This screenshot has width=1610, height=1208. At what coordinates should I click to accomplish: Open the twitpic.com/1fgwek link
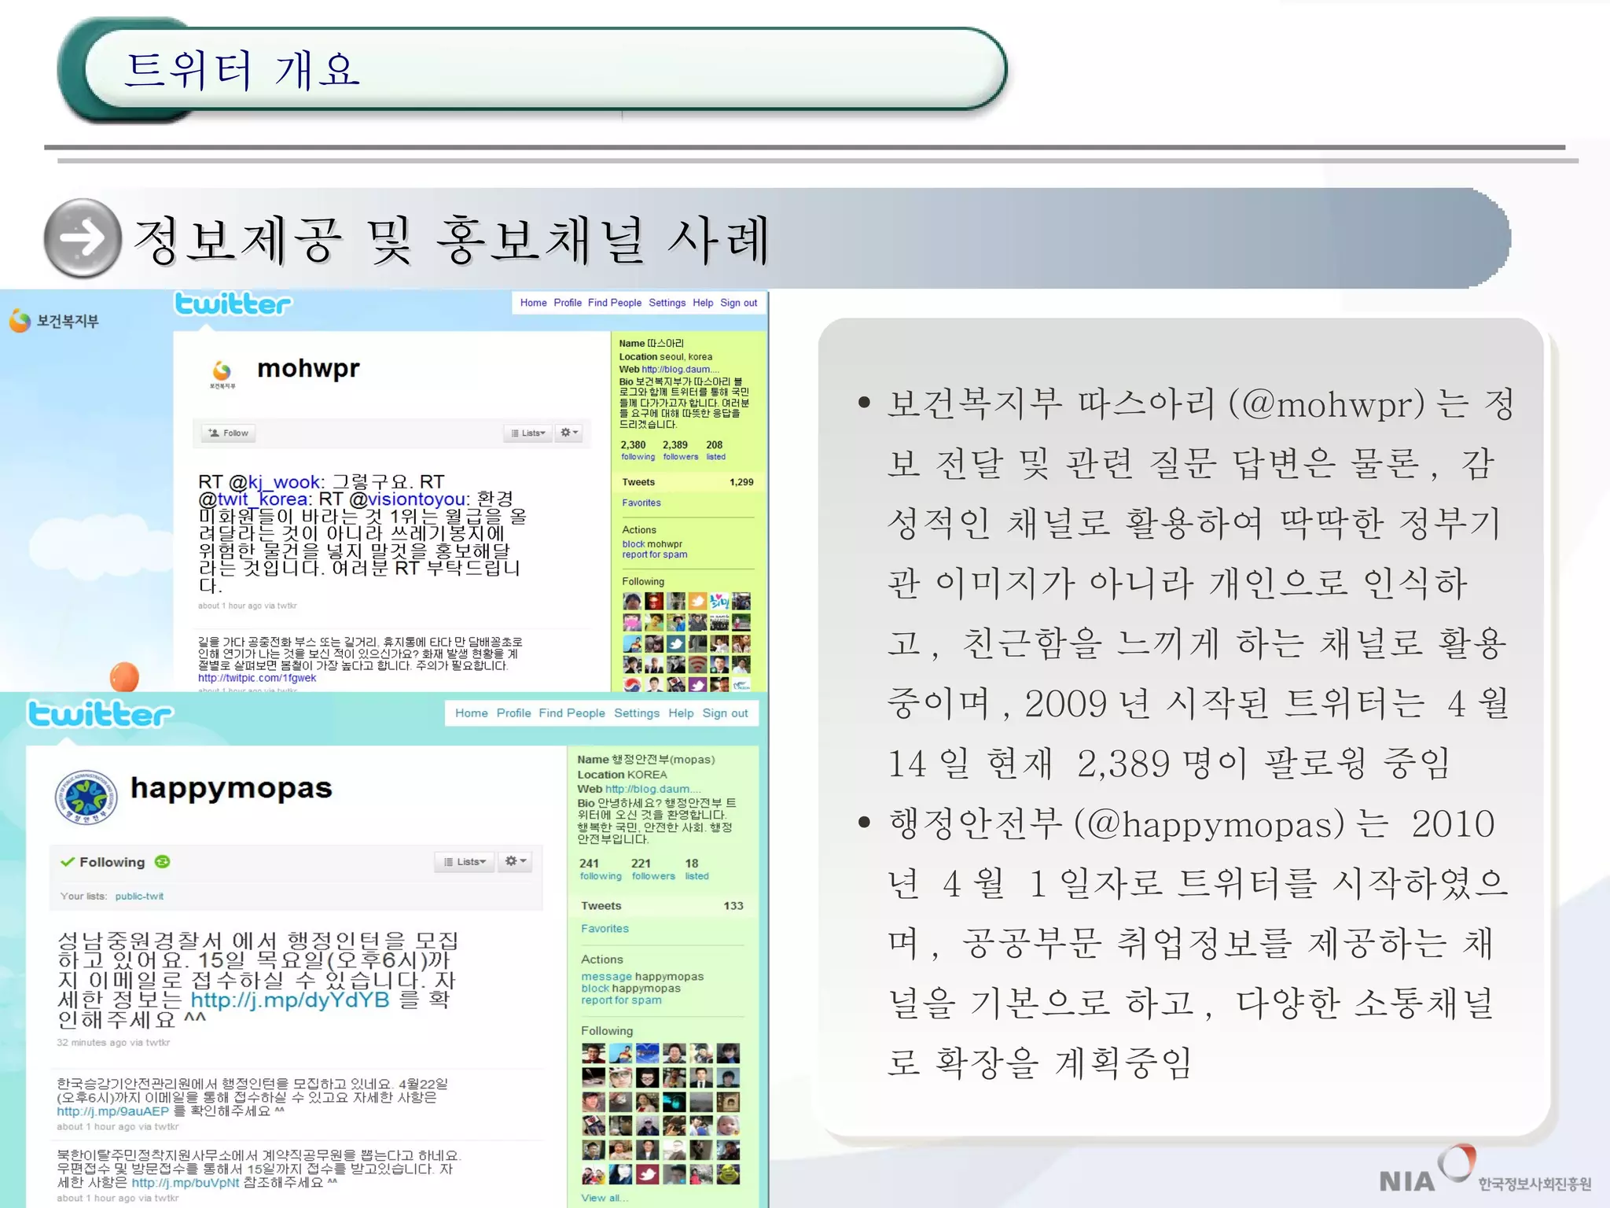click(x=257, y=678)
